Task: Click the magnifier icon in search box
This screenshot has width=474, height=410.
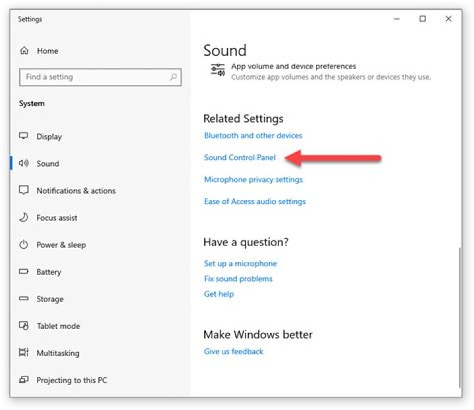Action: point(173,77)
